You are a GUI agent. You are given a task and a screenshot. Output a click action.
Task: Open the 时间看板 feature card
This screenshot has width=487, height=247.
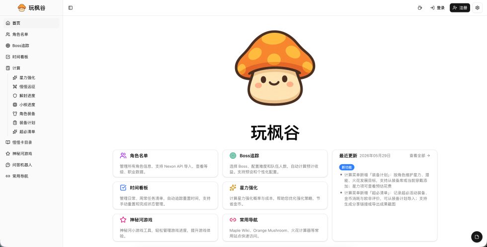165,195
